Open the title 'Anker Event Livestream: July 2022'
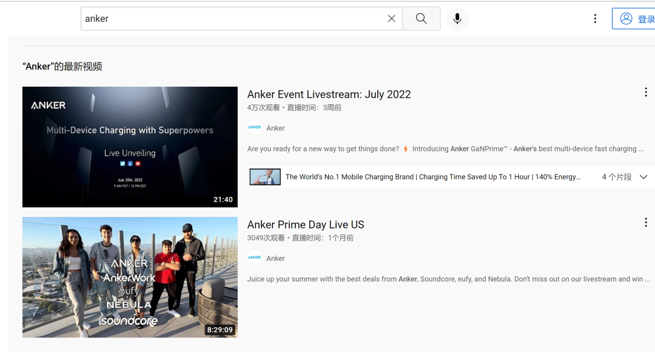Image resolution: width=655 pixels, height=352 pixels. pyautogui.click(x=329, y=95)
